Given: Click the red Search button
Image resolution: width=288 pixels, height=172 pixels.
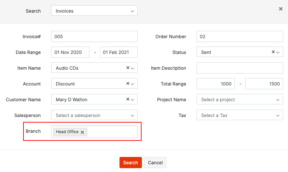Looking at the screenshot, I should [x=130, y=163].
